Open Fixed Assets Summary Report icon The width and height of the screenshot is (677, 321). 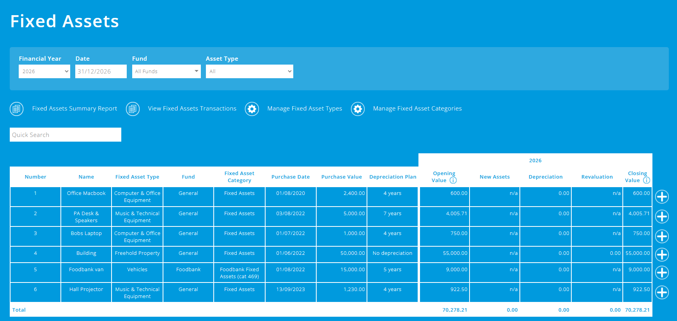tap(16, 109)
